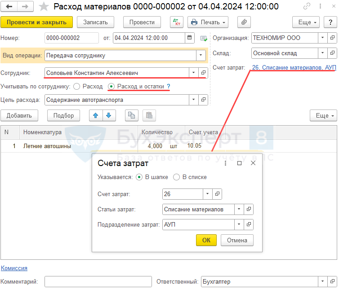The image size is (339, 289).
Task: Expand the Вид операции dropdown
Action: [x=200, y=56]
